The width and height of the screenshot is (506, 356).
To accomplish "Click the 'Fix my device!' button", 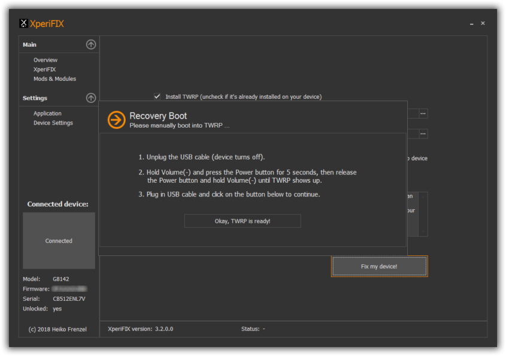I will click(379, 266).
